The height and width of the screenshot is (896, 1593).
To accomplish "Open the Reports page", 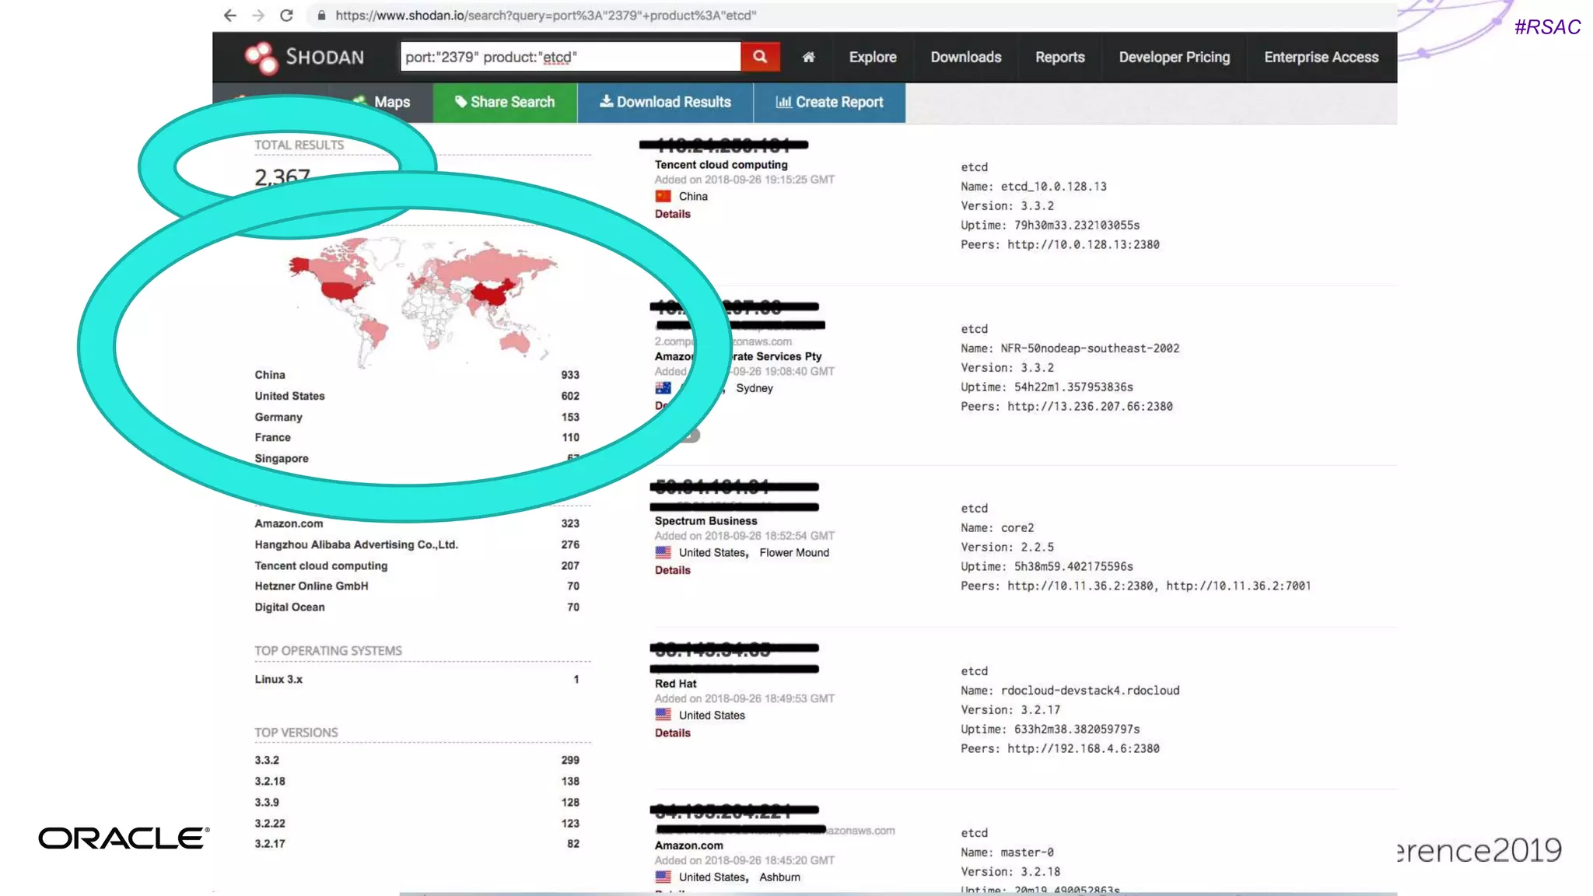I will point(1059,57).
